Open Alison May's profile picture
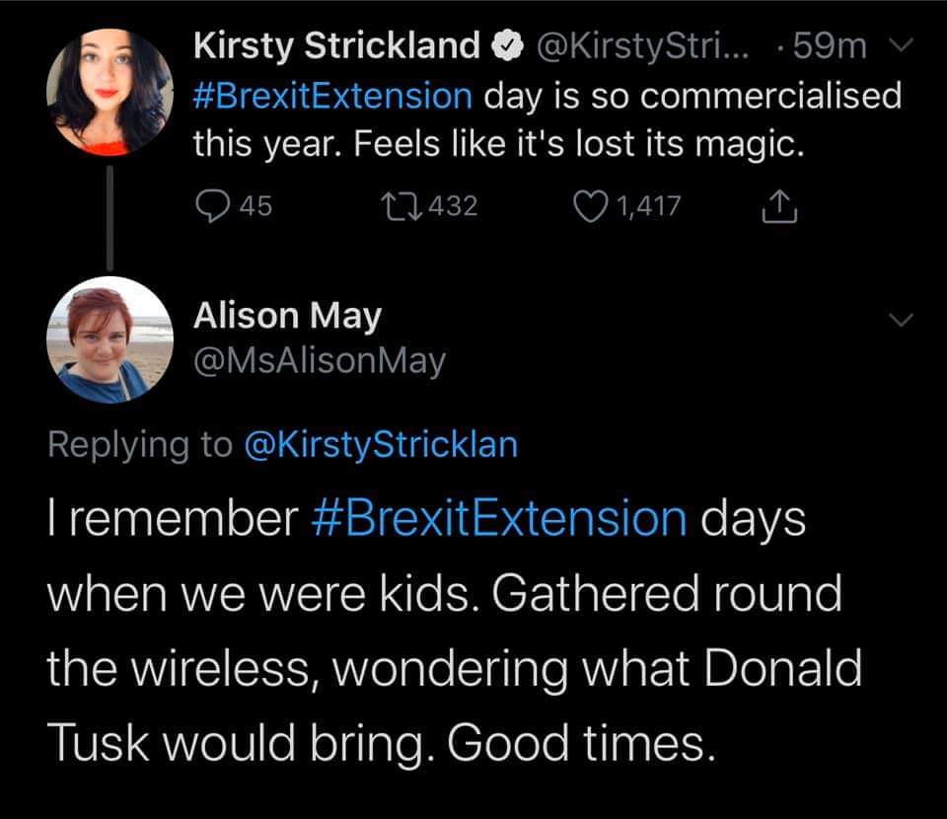947x819 pixels. (109, 338)
